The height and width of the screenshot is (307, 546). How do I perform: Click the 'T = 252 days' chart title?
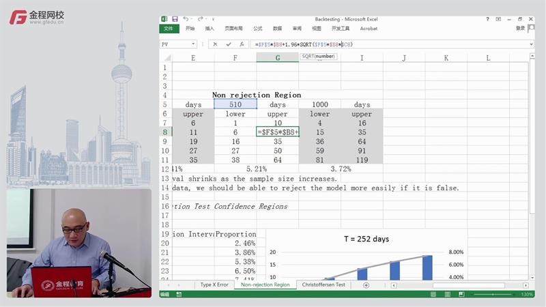(367, 239)
